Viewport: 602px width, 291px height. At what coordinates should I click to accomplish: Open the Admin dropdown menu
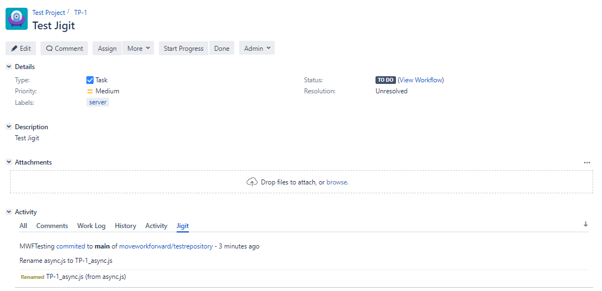(257, 49)
